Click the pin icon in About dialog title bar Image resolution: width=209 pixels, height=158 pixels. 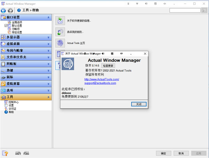coord(121,54)
